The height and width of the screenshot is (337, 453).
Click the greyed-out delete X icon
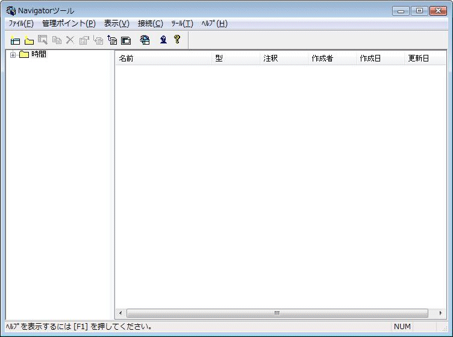(x=70, y=40)
